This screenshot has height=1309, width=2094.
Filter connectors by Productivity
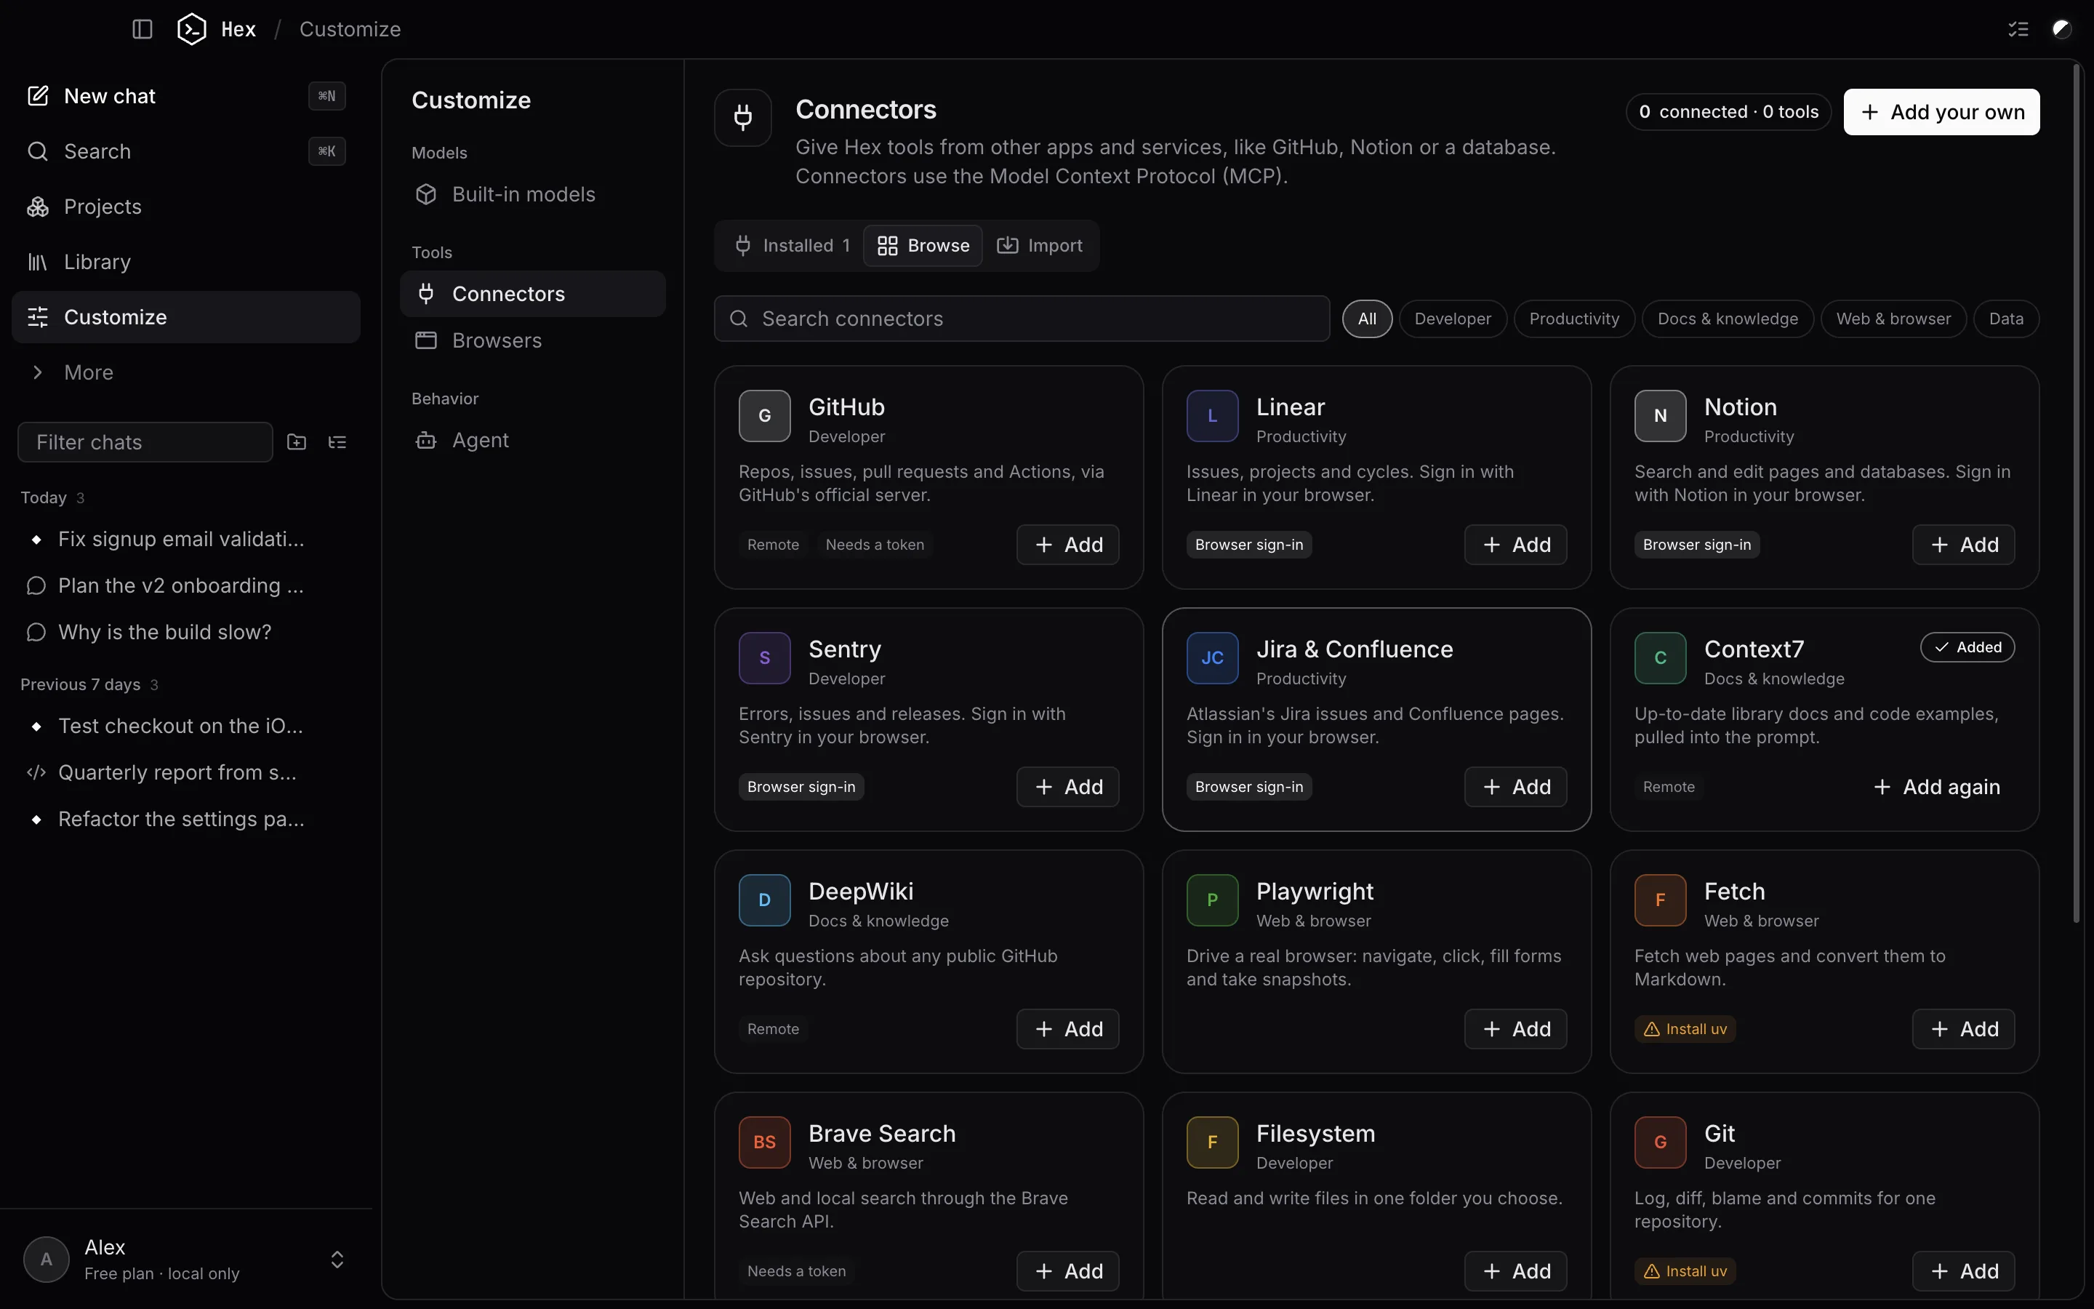coord(1574,319)
